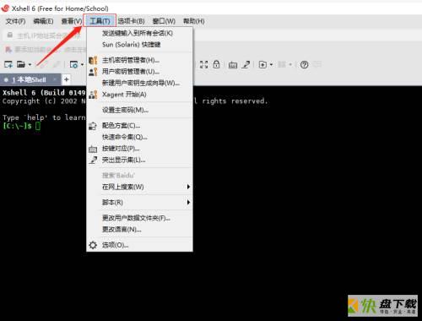422x321 pixels.
Task: Expand the properties icon dropdown arrow
Action: pyautogui.click(x=82, y=65)
